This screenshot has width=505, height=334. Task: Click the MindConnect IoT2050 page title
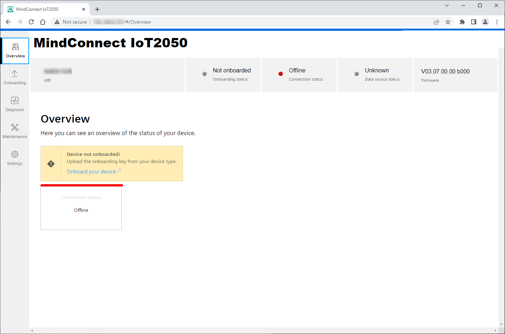[111, 43]
